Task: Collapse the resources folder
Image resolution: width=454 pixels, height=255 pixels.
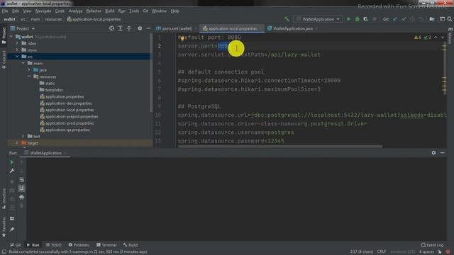Action: 29,76
